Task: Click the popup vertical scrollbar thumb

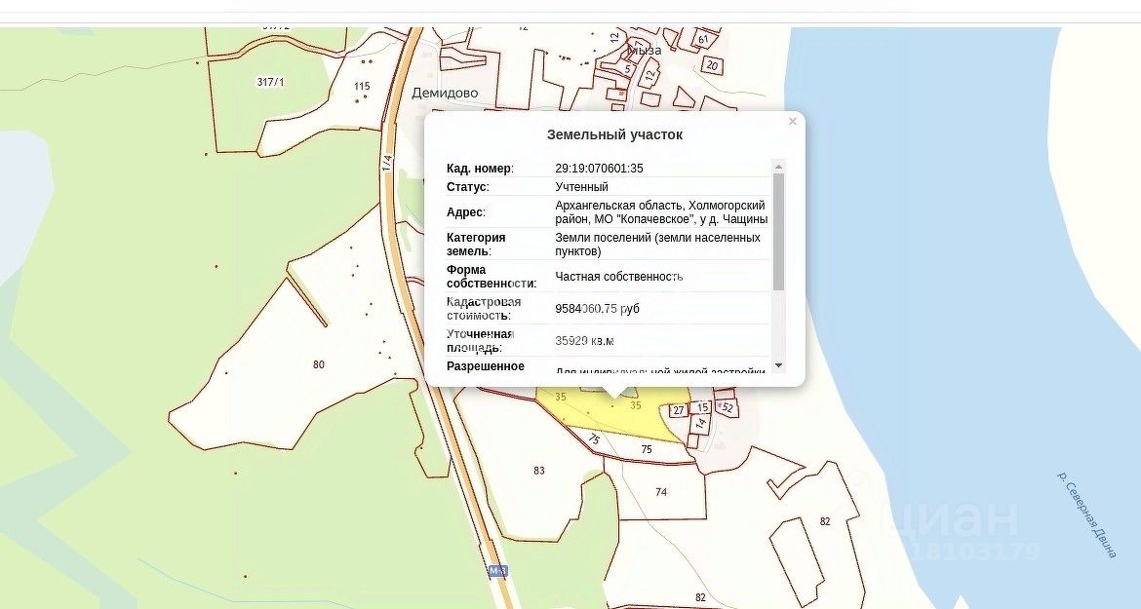Action: click(x=778, y=232)
